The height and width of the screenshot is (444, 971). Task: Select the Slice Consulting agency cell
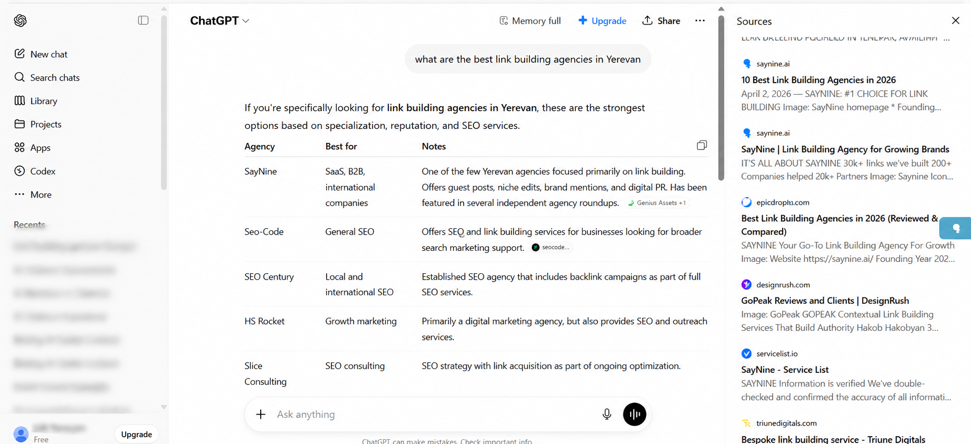point(265,374)
